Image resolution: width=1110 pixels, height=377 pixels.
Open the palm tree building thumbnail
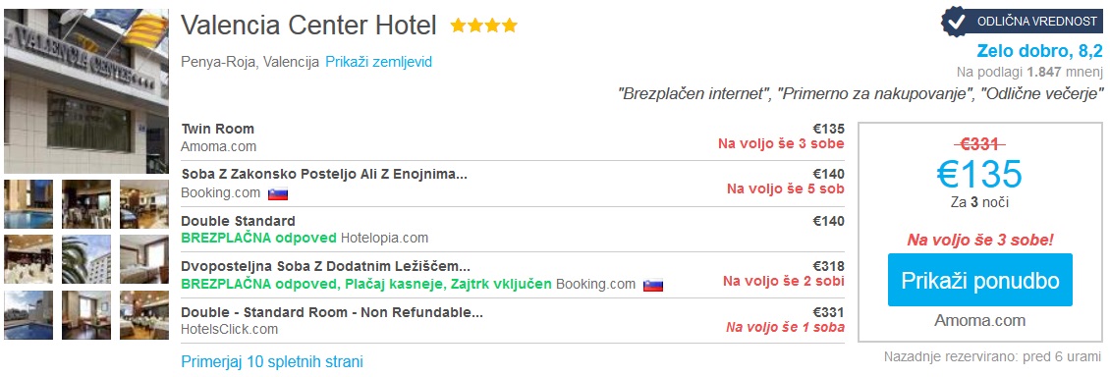[x=86, y=259]
